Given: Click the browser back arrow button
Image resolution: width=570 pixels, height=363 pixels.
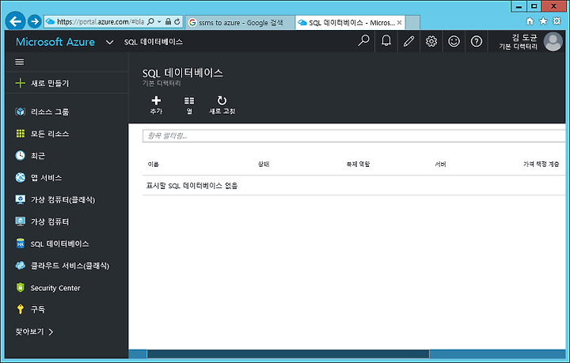Looking at the screenshot, I should click(x=15, y=21).
